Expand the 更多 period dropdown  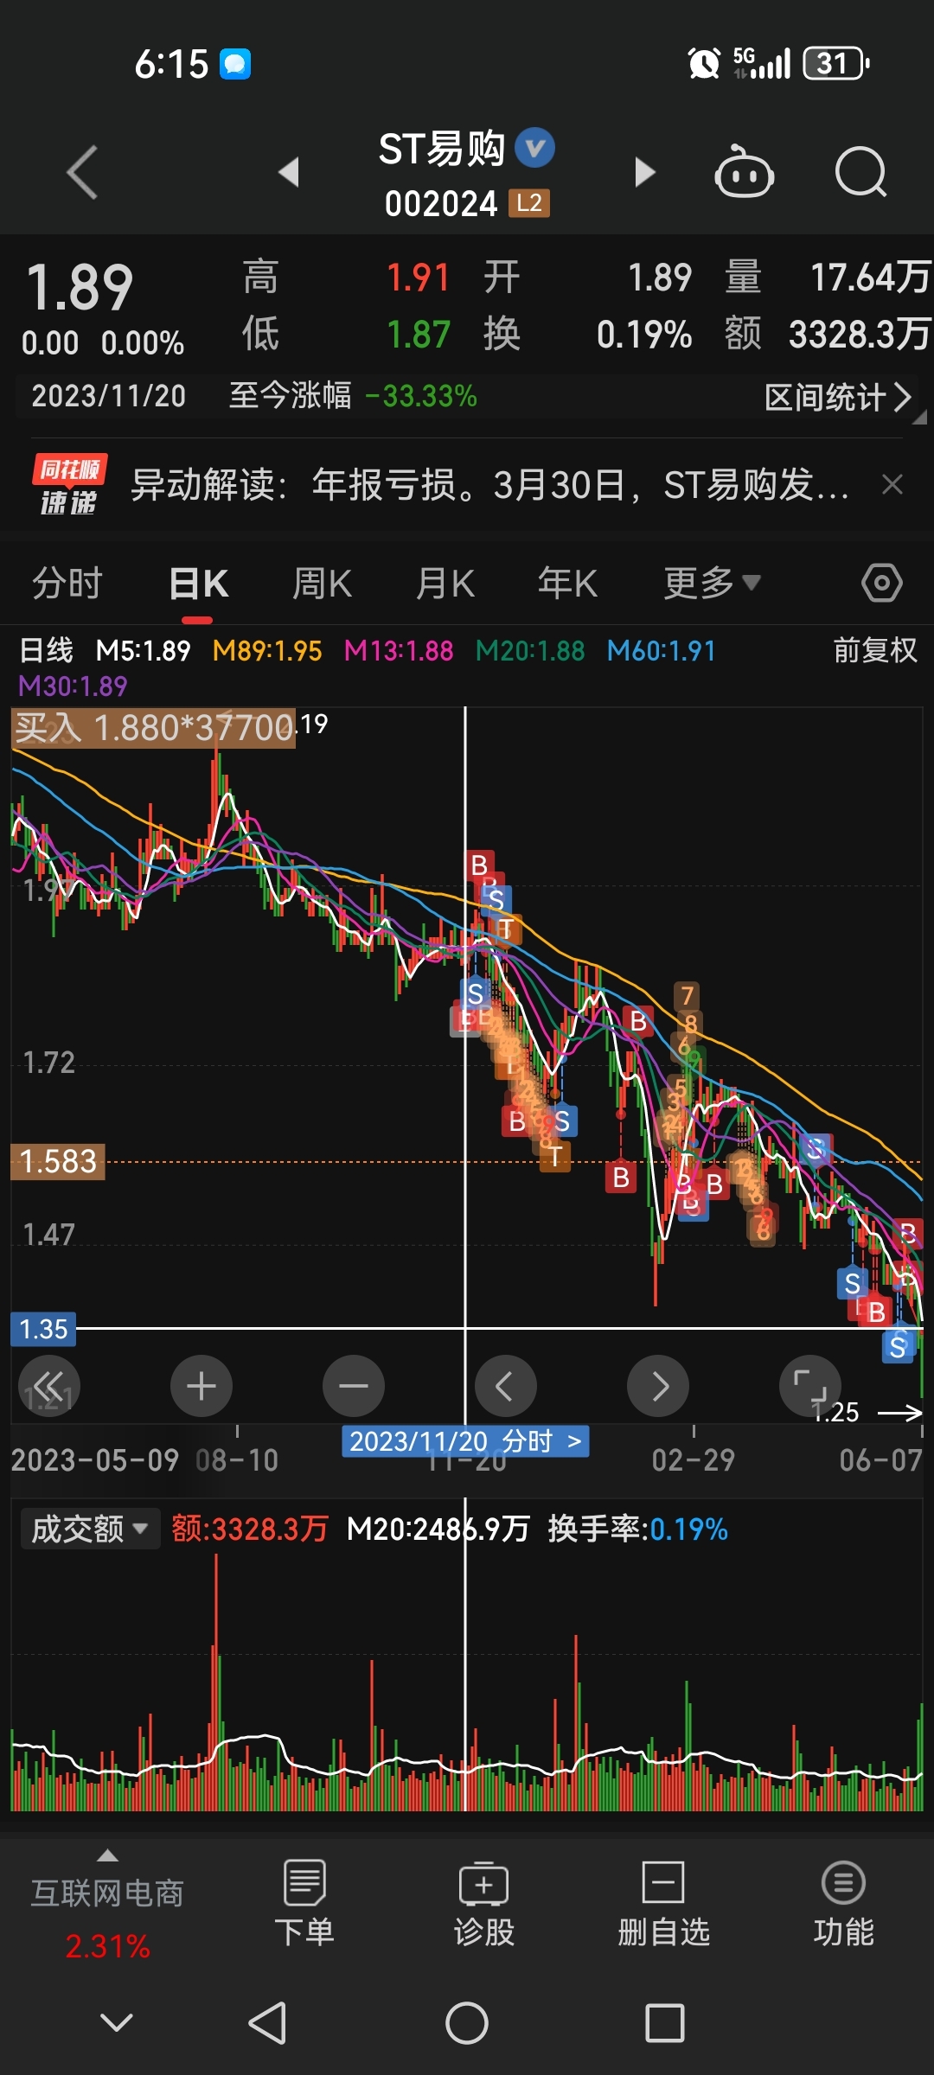click(x=712, y=584)
